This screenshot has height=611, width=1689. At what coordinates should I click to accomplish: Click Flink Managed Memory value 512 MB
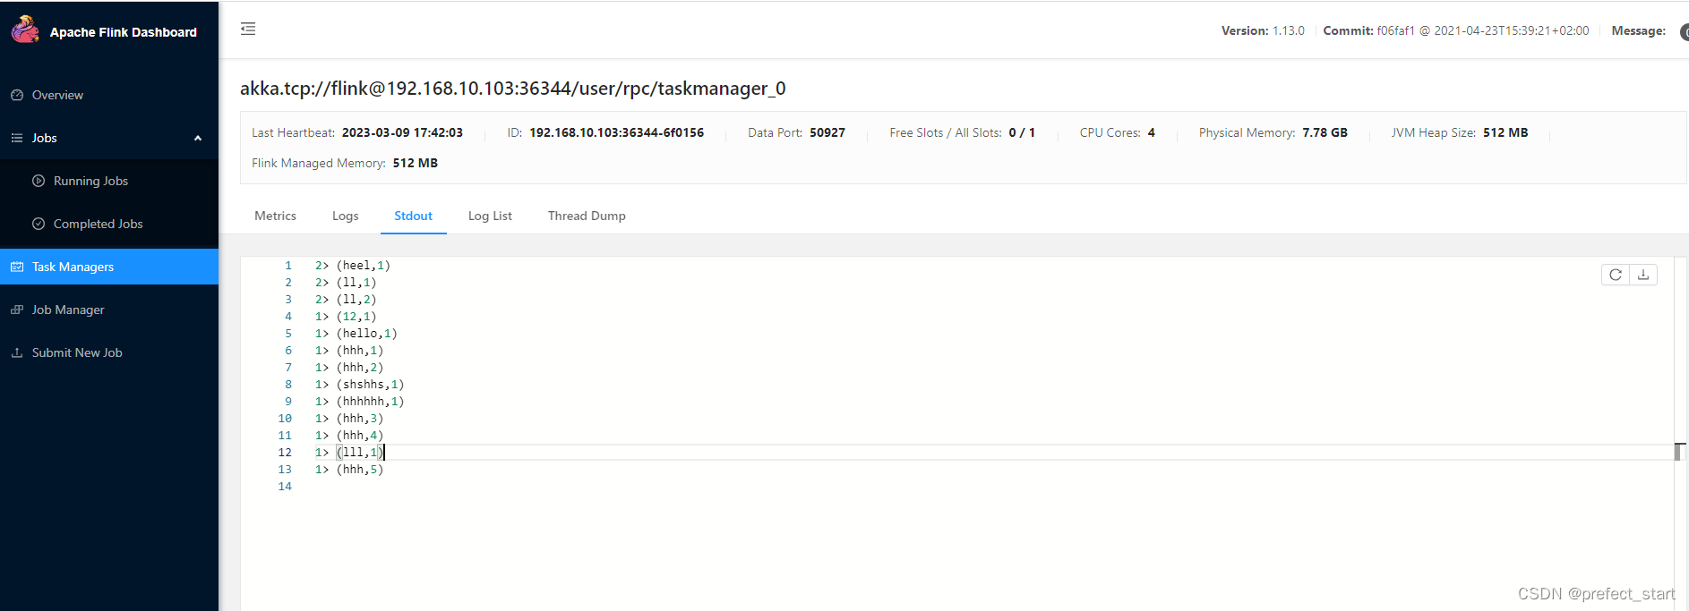pyautogui.click(x=416, y=163)
